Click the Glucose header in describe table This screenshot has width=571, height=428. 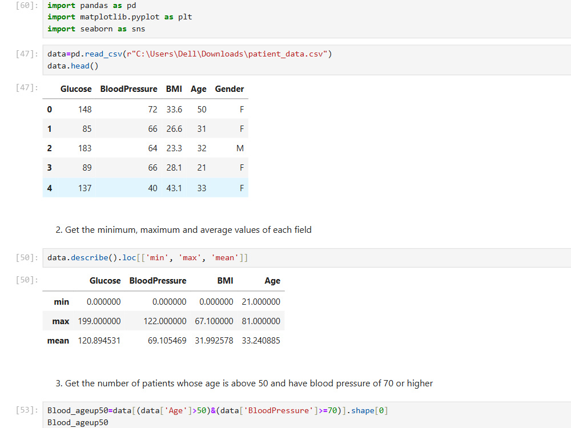(105, 281)
